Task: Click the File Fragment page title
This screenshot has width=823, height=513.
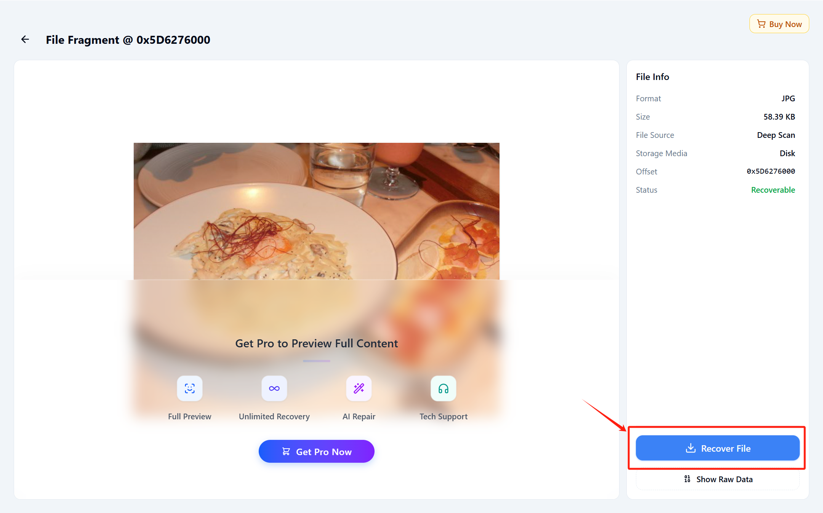Action: pyautogui.click(x=128, y=40)
